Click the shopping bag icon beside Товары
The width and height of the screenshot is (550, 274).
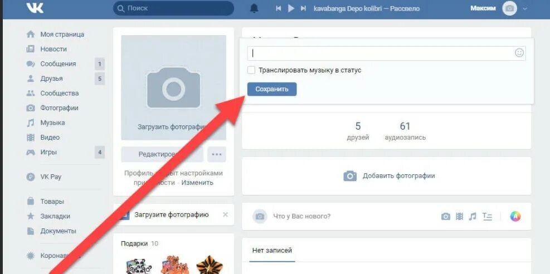coord(31,202)
